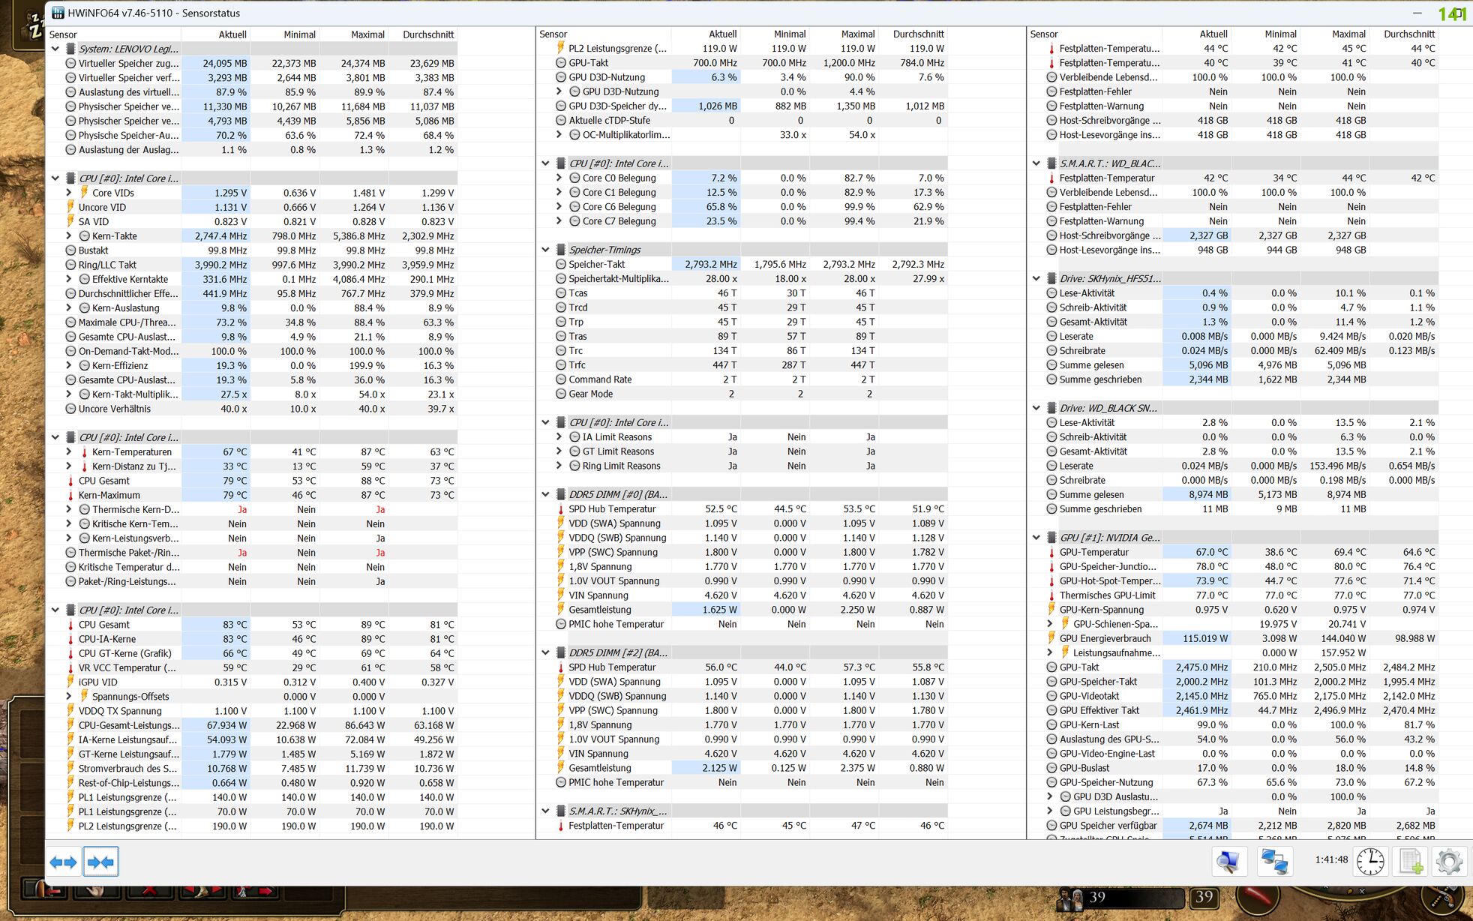Click the clock icon beside Bustakt
Viewport: 1473px width, 921px height.
pos(70,250)
